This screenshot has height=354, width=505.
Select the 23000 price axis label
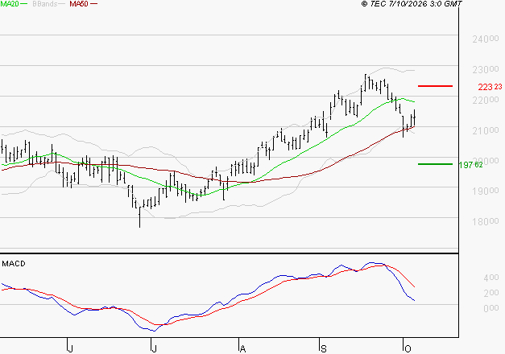coord(486,69)
